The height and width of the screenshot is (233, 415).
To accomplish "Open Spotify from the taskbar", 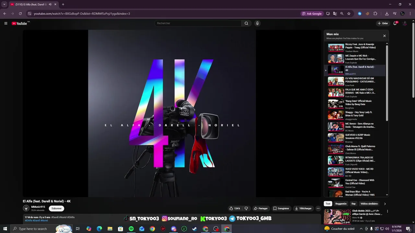I will pyautogui.click(x=131, y=229).
